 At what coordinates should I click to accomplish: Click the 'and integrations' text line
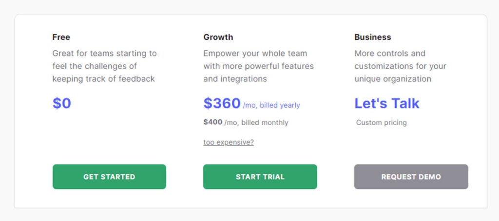[235, 78]
